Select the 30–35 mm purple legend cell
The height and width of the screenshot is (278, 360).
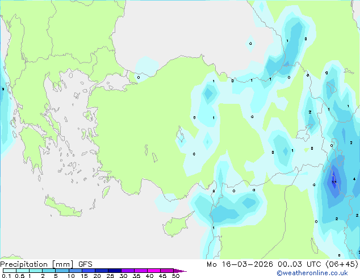tap(128, 271)
